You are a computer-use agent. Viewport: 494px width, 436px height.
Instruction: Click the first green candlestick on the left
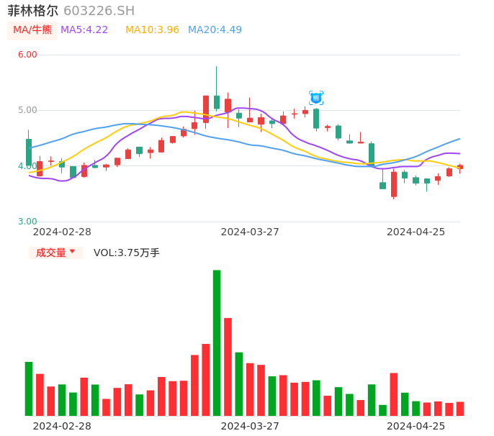[29, 152]
